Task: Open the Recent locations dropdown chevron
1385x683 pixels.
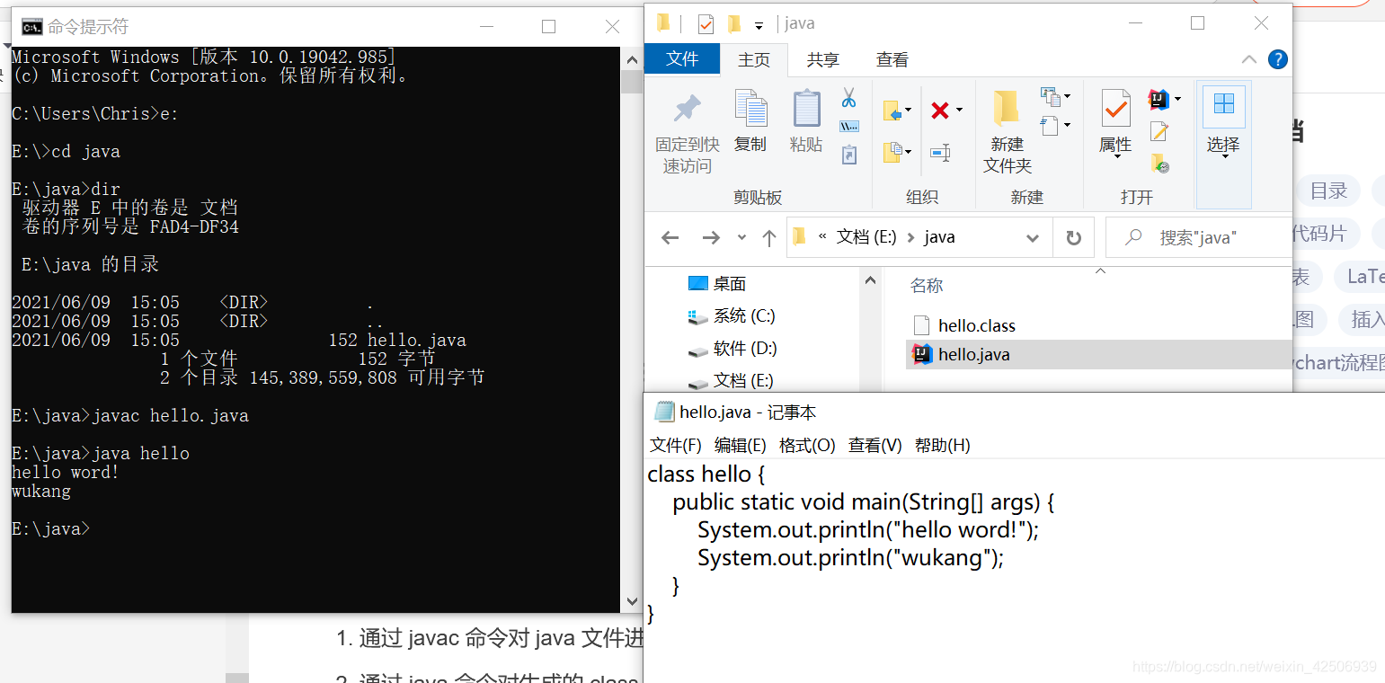Action: tap(741, 237)
